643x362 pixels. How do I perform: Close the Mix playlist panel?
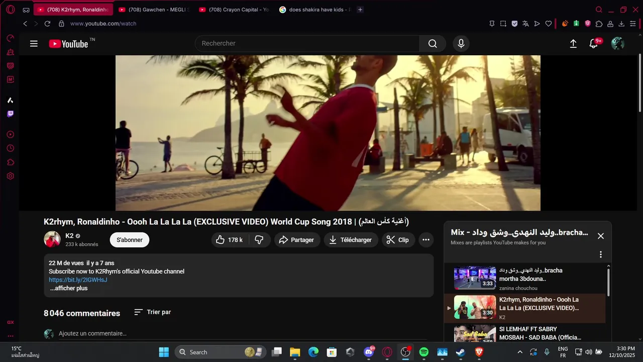pyautogui.click(x=600, y=236)
